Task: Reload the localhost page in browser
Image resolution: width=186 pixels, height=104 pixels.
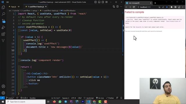Action: [134, 7]
